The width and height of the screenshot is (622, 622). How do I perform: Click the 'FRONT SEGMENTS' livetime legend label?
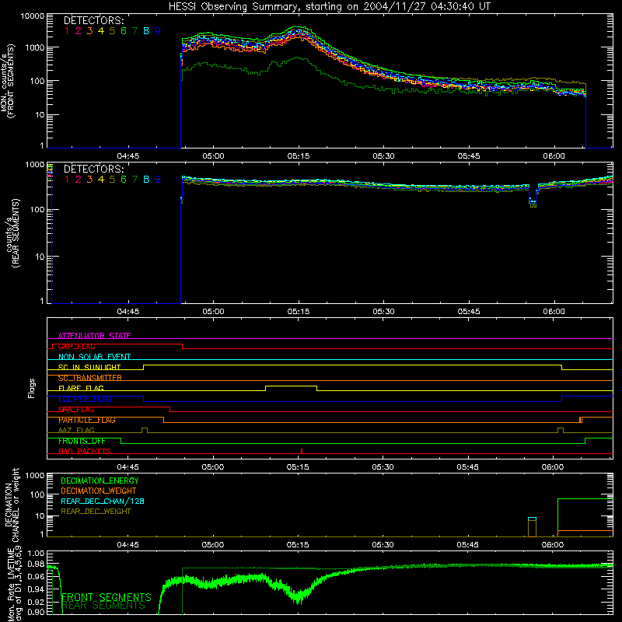pyautogui.click(x=107, y=597)
